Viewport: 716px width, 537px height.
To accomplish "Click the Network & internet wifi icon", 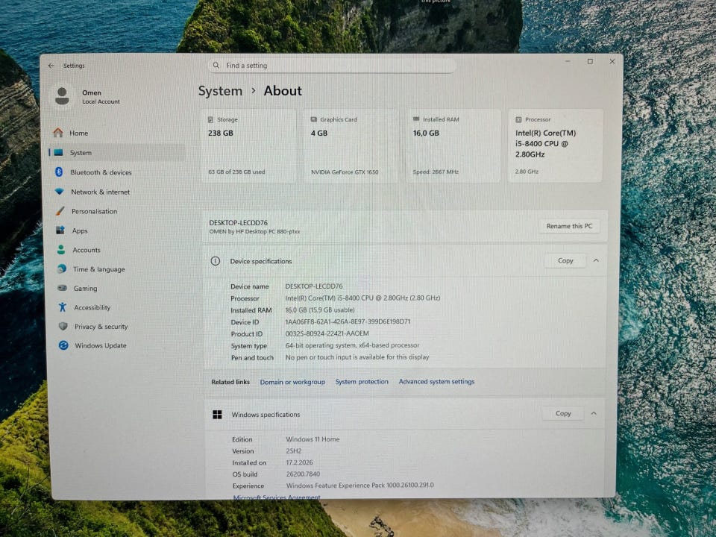I will coord(60,192).
